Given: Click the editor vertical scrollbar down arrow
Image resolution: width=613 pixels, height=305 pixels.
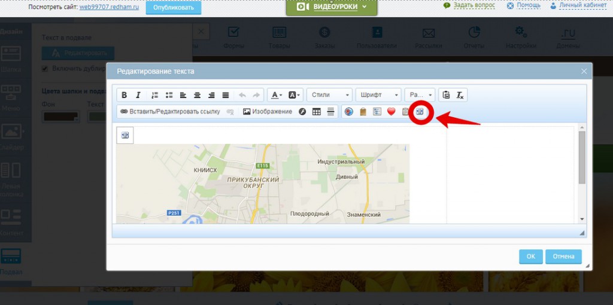Looking at the screenshot, I should point(582,219).
